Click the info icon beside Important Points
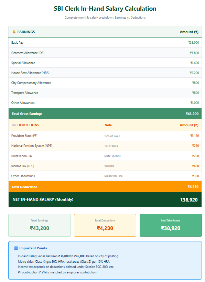This screenshot has height=282, width=205. tap(16, 248)
